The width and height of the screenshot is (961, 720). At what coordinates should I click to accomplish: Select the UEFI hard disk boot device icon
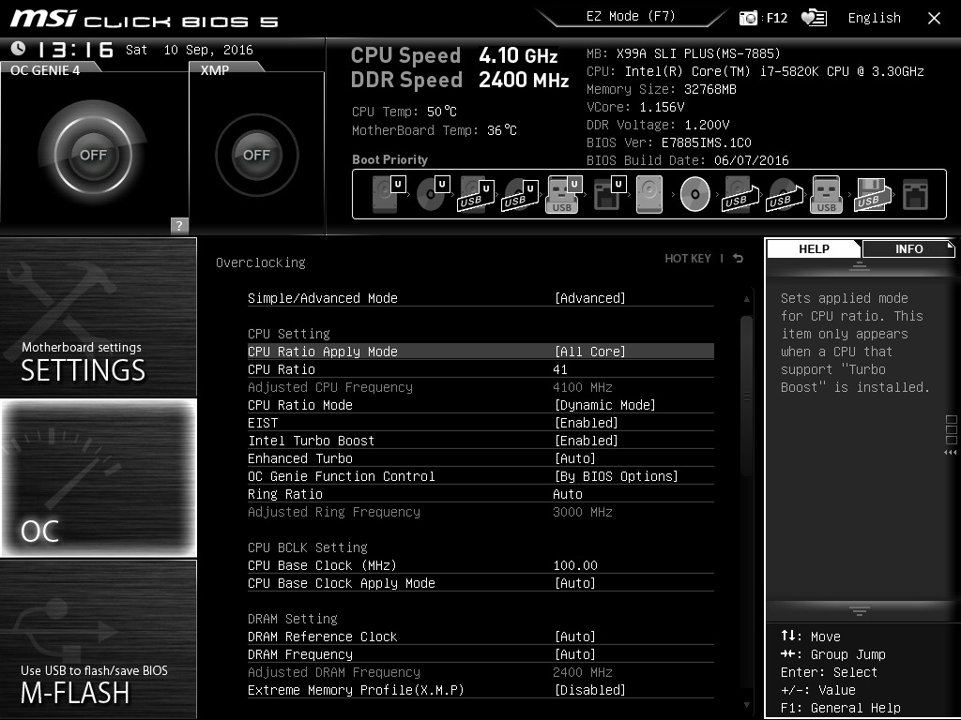(389, 194)
